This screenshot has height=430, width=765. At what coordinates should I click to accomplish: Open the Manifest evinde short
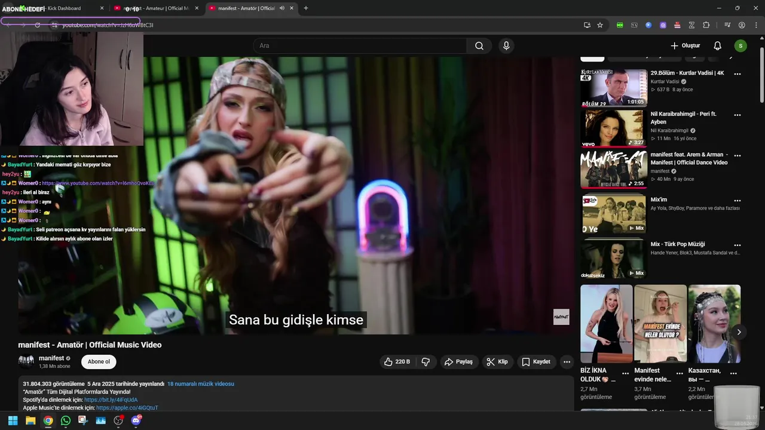660,324
